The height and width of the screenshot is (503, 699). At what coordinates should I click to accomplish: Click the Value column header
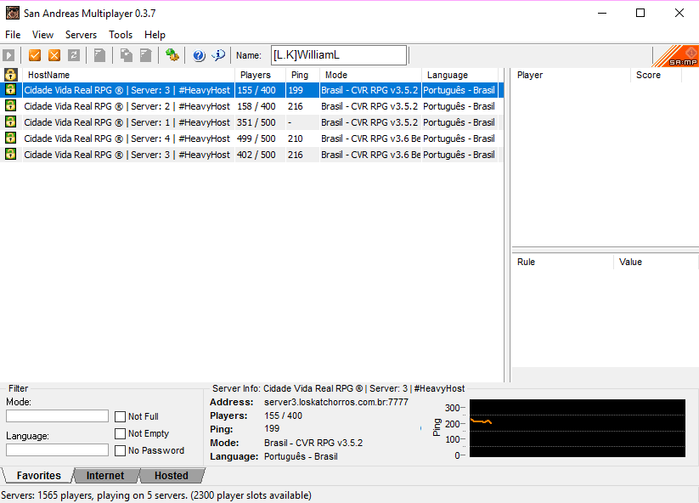click(656, 262)
